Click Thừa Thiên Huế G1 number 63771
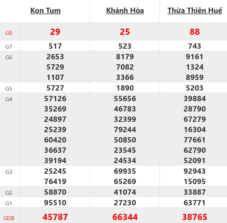The width and height of the screenshot is (227, 223). click(x=194, y=203)
